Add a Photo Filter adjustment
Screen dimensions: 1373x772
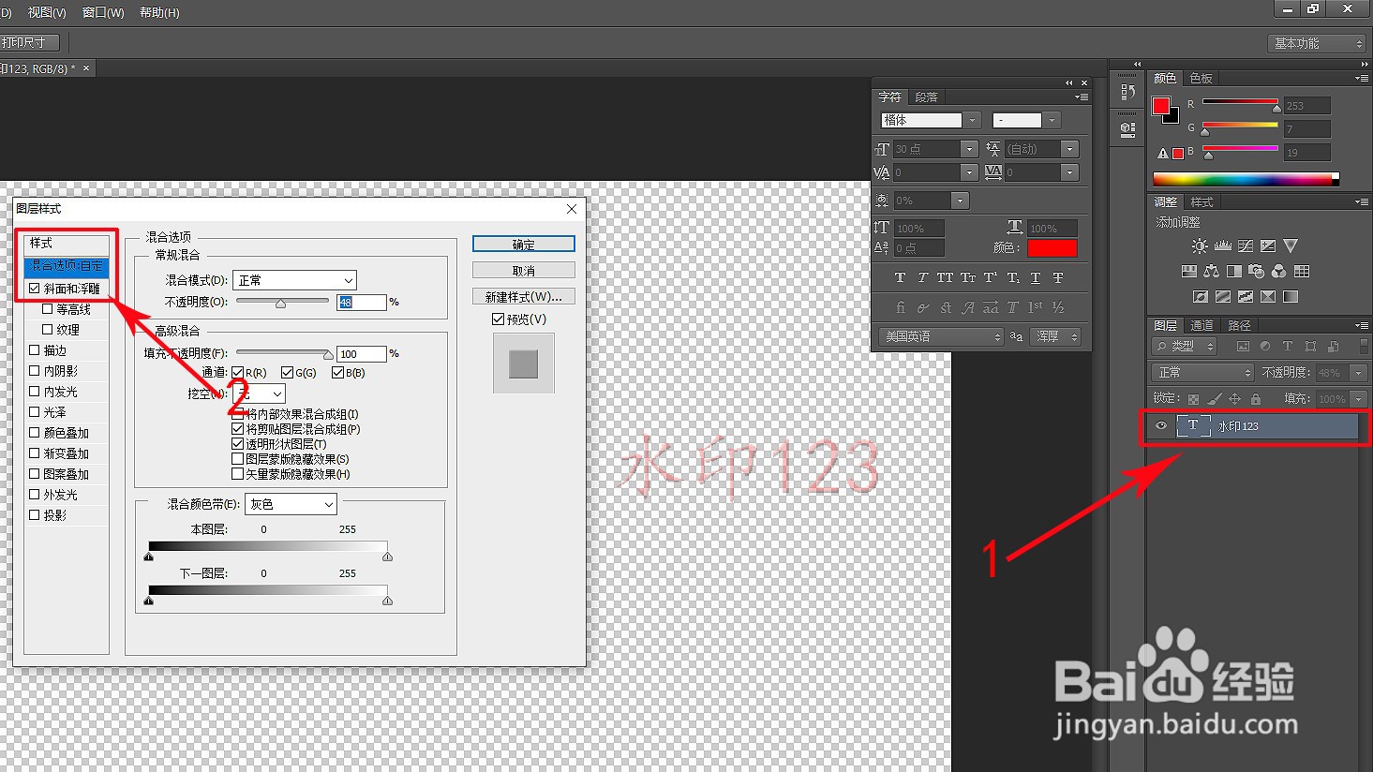click(1257, 272)
